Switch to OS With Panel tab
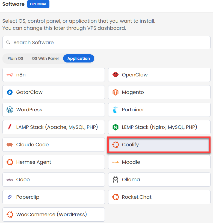 [x=45, y=58]
